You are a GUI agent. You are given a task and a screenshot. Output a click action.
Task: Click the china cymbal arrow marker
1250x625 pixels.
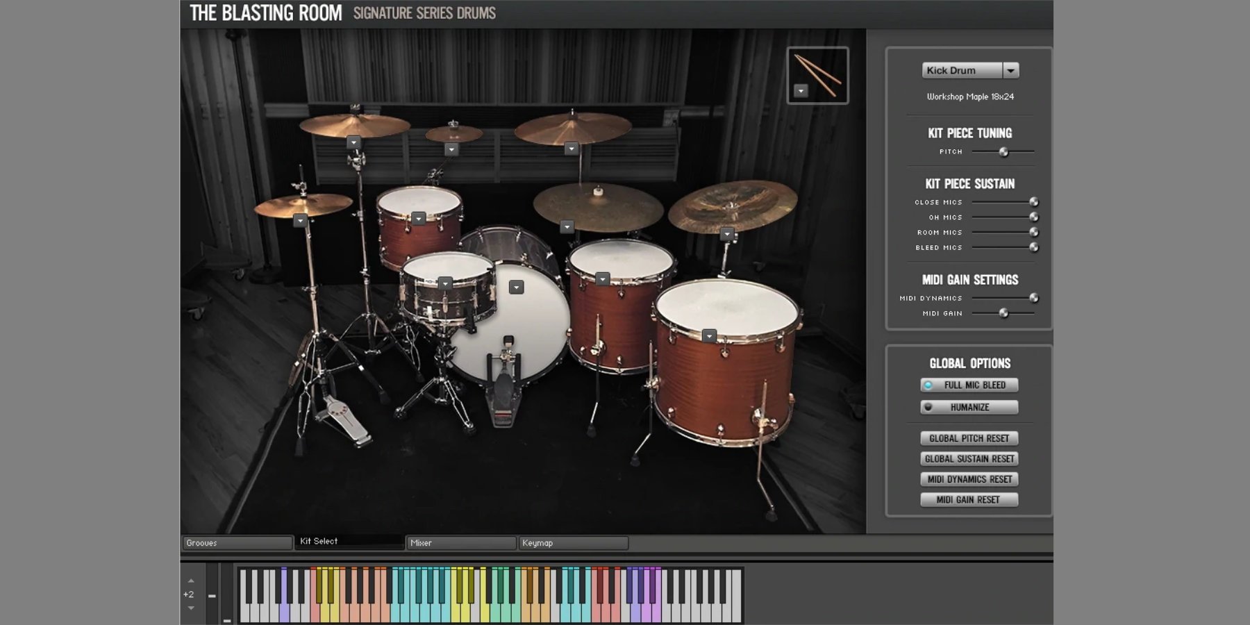pos(726,235)
